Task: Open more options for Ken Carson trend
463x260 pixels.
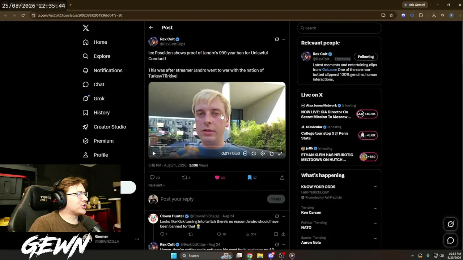Action: tap(375, 208)
